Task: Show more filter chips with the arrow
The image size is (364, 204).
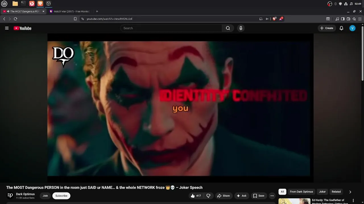Action: [x=350, y=192]
